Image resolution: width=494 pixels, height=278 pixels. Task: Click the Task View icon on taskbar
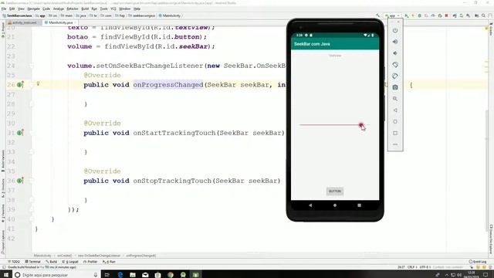pyautogui.click(x=107, y=275)
